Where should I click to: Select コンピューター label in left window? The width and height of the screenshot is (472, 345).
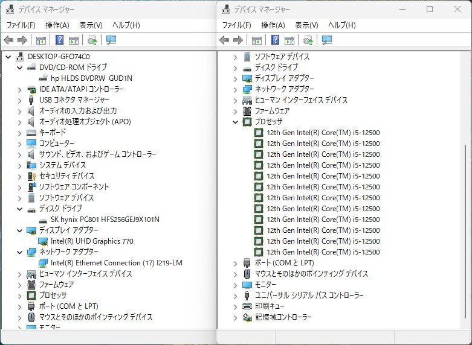pyautogui.click(x=57, y=143)
